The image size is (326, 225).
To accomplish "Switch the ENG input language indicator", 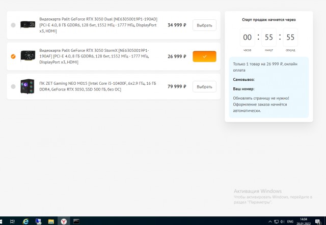I will (290, 221).
